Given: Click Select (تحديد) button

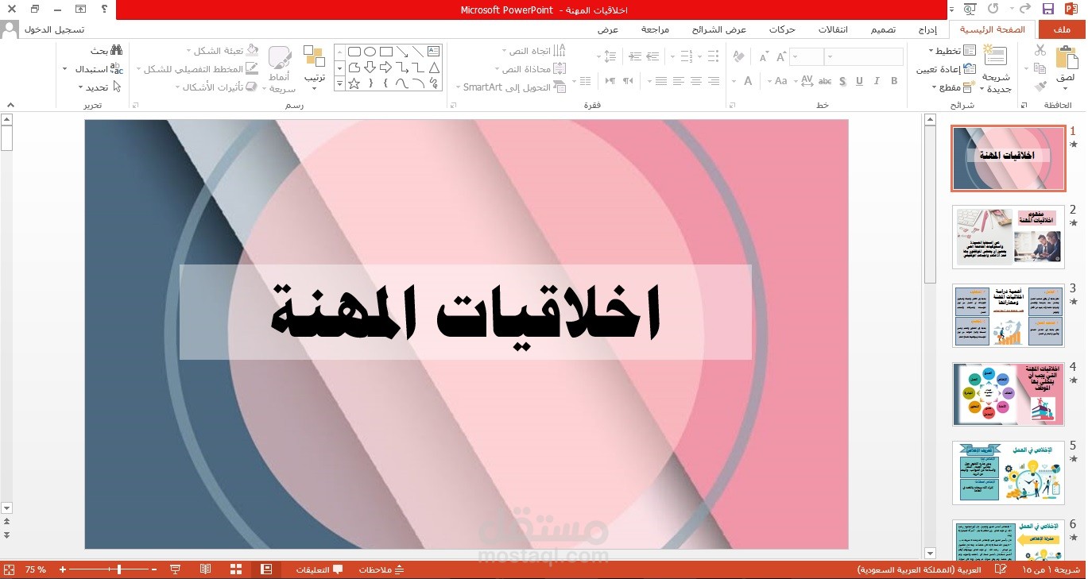Looking at the screenshot, I should coord(99,87).
